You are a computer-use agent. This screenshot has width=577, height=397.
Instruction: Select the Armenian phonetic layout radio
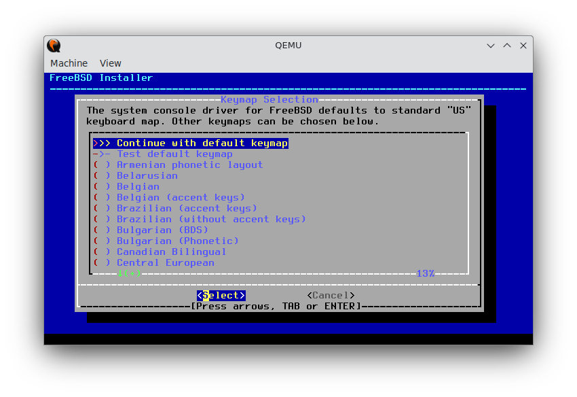[x=178, y=165]
